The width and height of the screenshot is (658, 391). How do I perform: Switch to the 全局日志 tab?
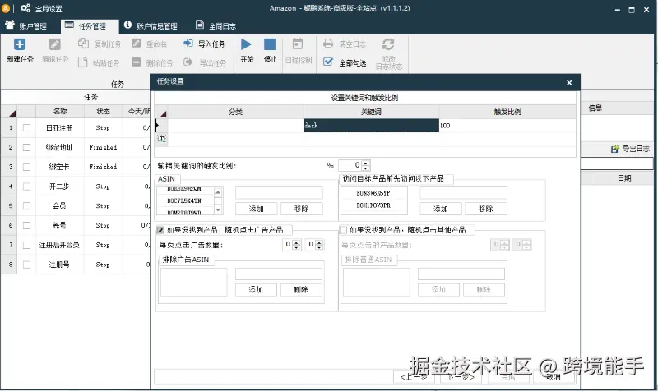216,26
